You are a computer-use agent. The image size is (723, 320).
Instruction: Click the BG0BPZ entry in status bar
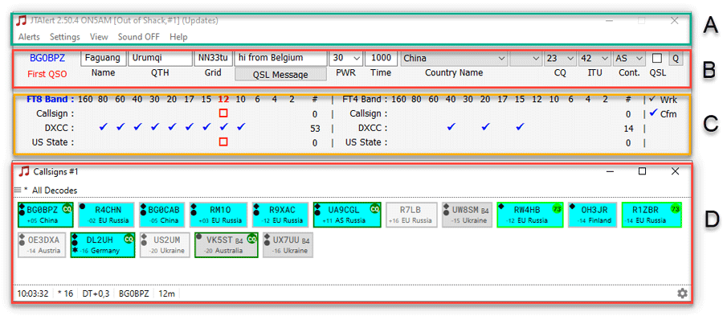click(x=134, y=293)
